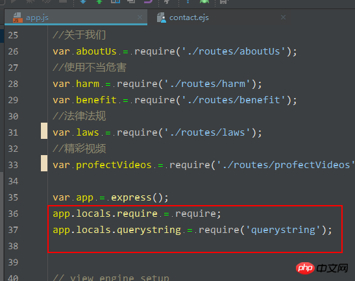
Task: Click the JS file icon on app.js tab
Action: coord(18,18)
